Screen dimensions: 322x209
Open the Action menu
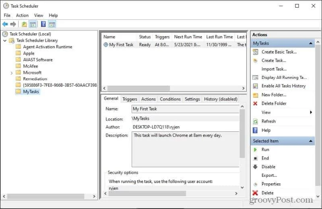point(22,15)
